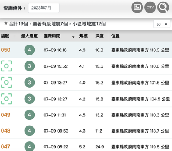The width and height of the screenshot is (172, 151).
Task: Open earthquake report number 050
Action: [x=5, y=50]
